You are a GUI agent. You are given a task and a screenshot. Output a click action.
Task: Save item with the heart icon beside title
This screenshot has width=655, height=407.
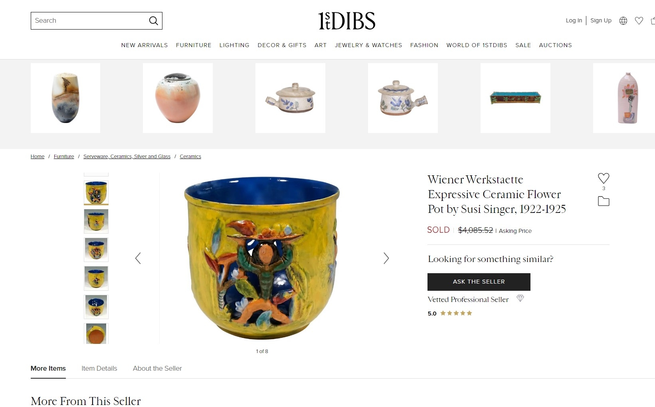604,178
